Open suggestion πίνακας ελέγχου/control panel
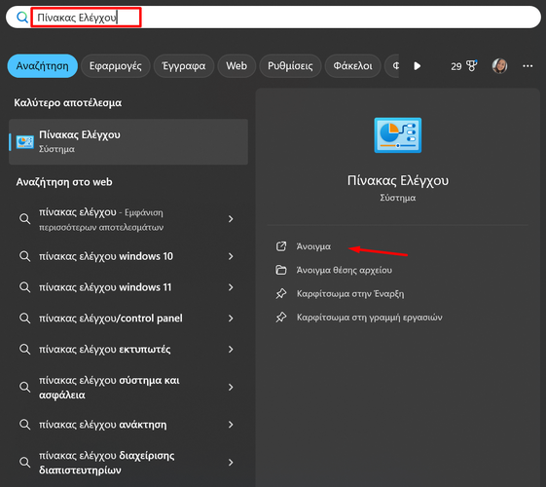This screenshot has height=487, width=546. pos(128,318)
